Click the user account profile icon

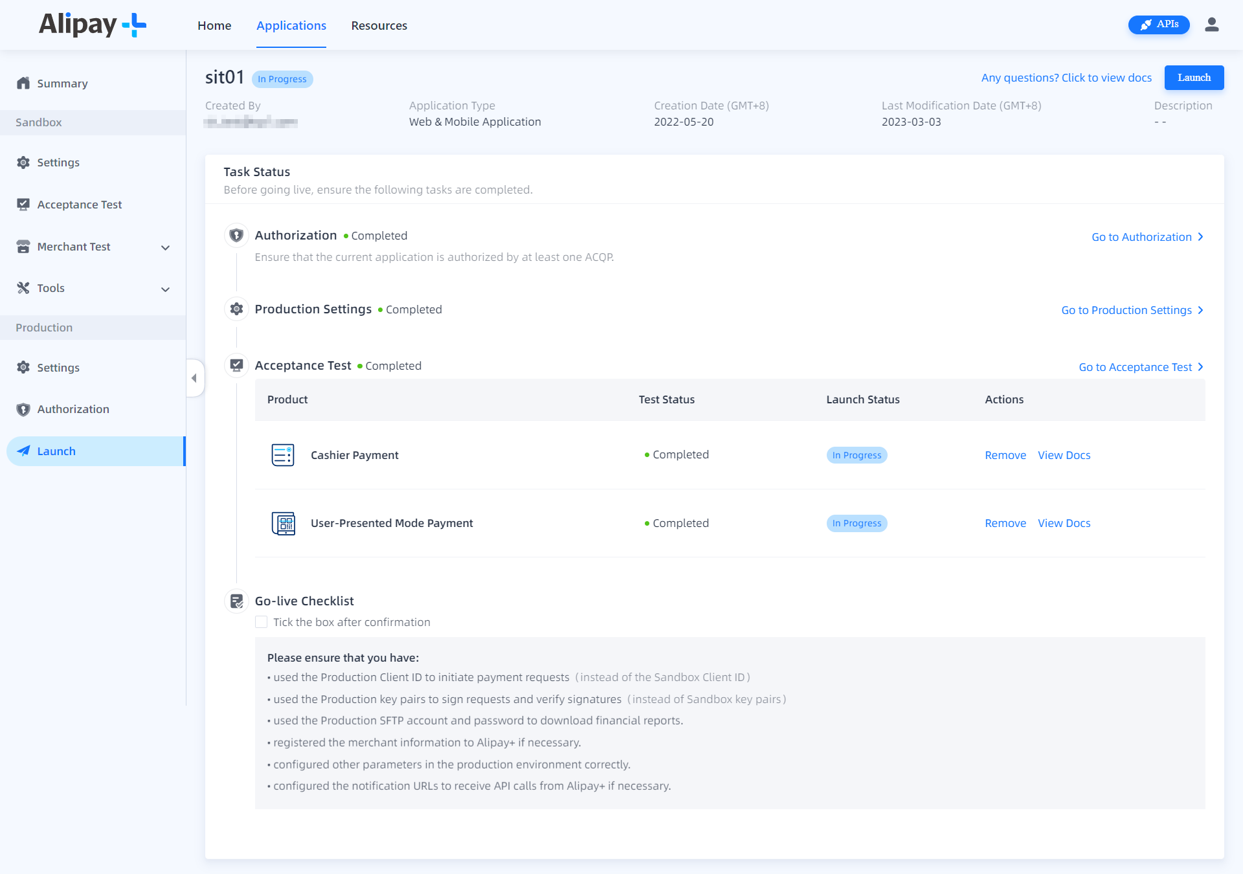[x=1213, y=25]
